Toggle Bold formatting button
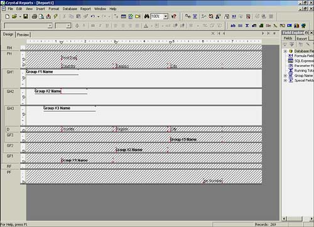 click(93, 26)
